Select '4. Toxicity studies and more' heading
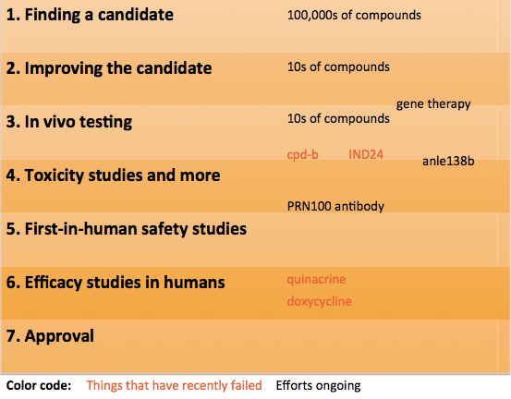 coord(113,175)
